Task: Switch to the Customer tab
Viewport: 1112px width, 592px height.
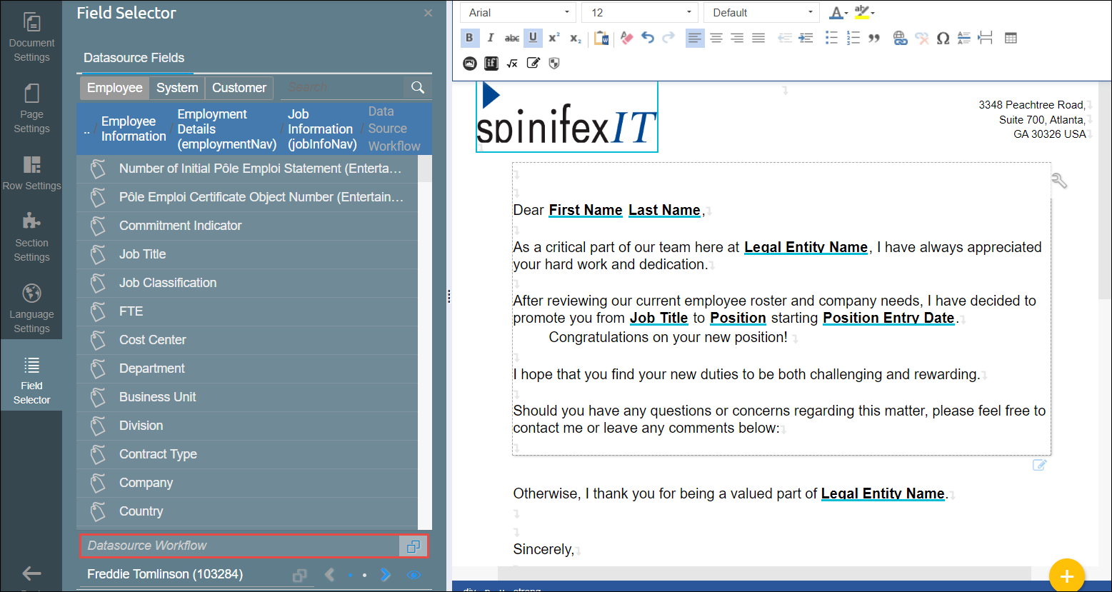Action: (x=239, y=88)
